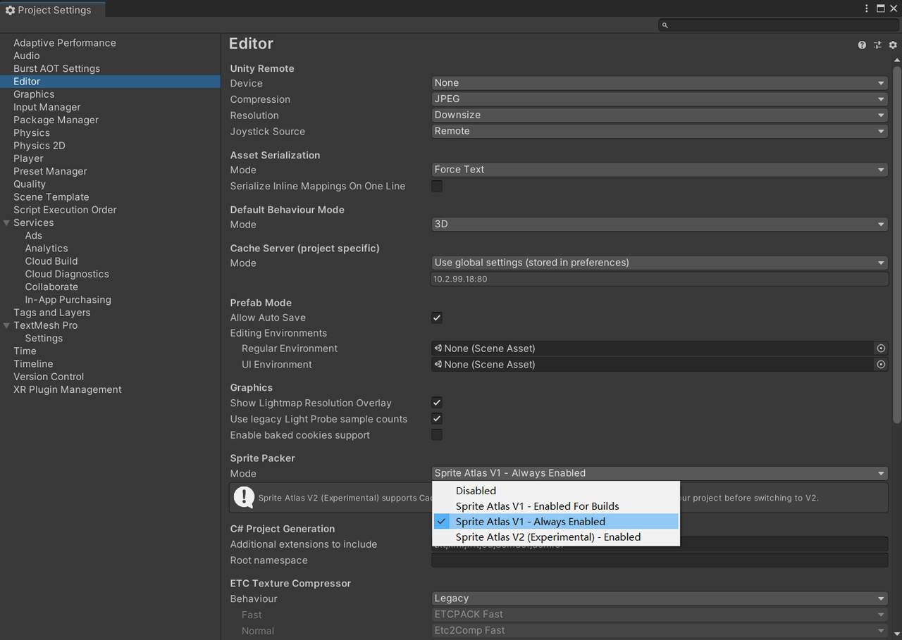The image size is (902, 640).
Task: Open Tags and Layers settings
Action: (52, 313)
